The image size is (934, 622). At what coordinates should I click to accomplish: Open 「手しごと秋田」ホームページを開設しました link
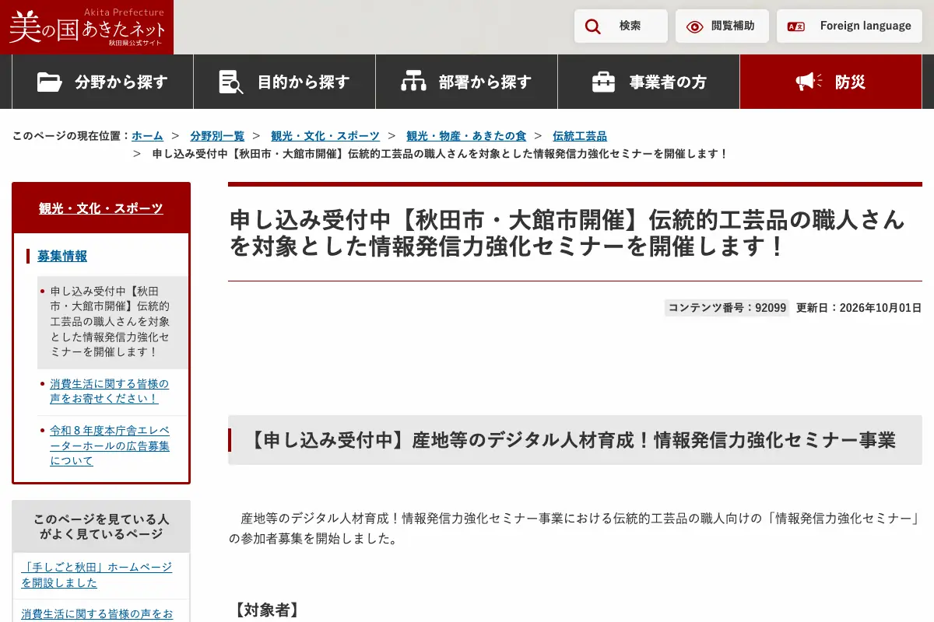coord(97,575)
